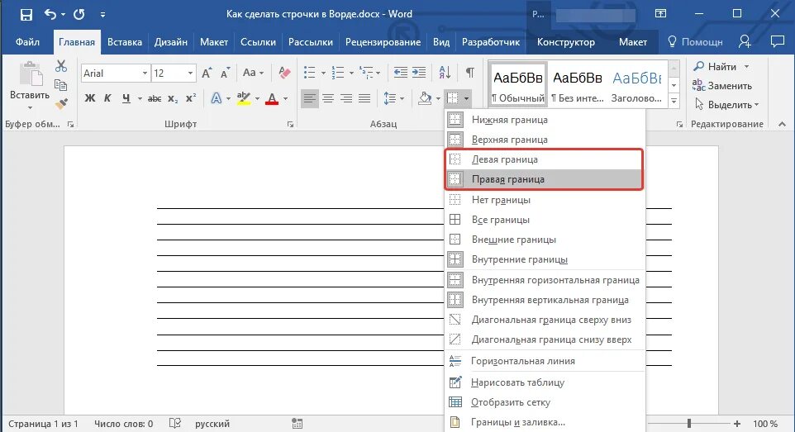Open the share person icon
This screenshot has width=795, height=432.
tap(745, 41)
